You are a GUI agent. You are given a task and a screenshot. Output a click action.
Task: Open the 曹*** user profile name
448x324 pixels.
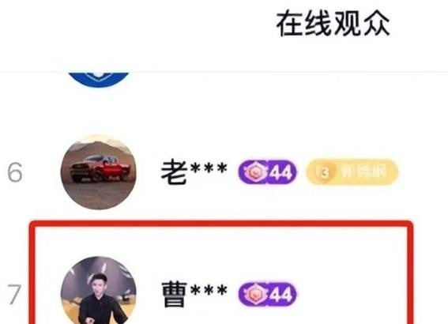(x=194, y=294)
